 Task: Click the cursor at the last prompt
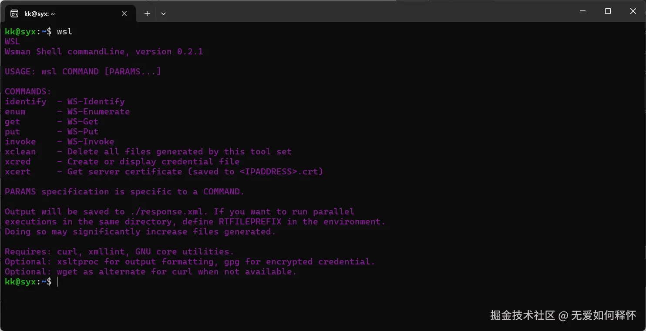pos(57,282)
